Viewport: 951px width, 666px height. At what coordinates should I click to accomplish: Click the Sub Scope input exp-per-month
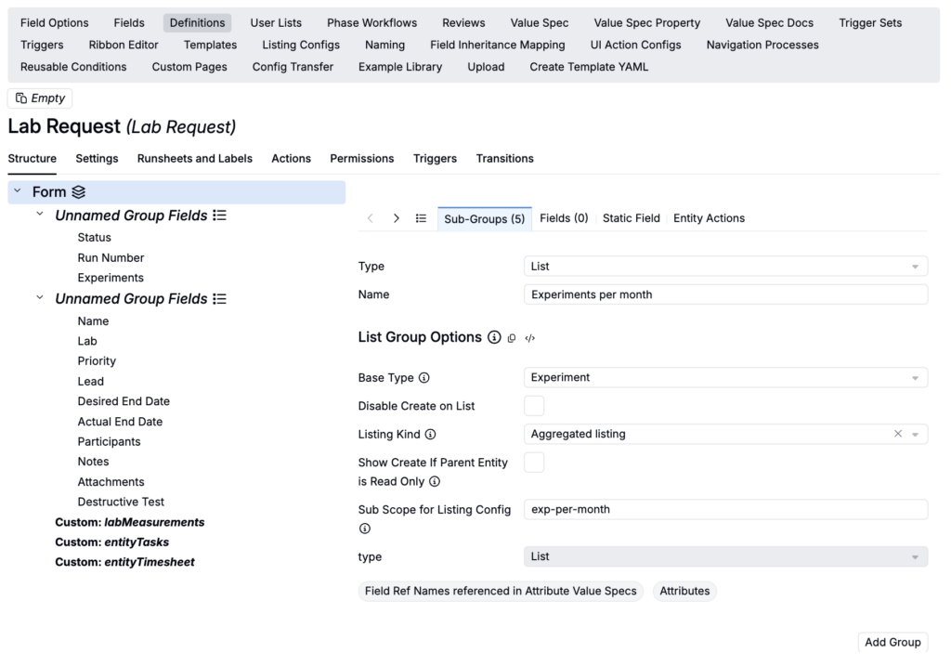(725, 510)
